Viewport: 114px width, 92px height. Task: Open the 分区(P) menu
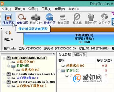[x=33, y=9]
